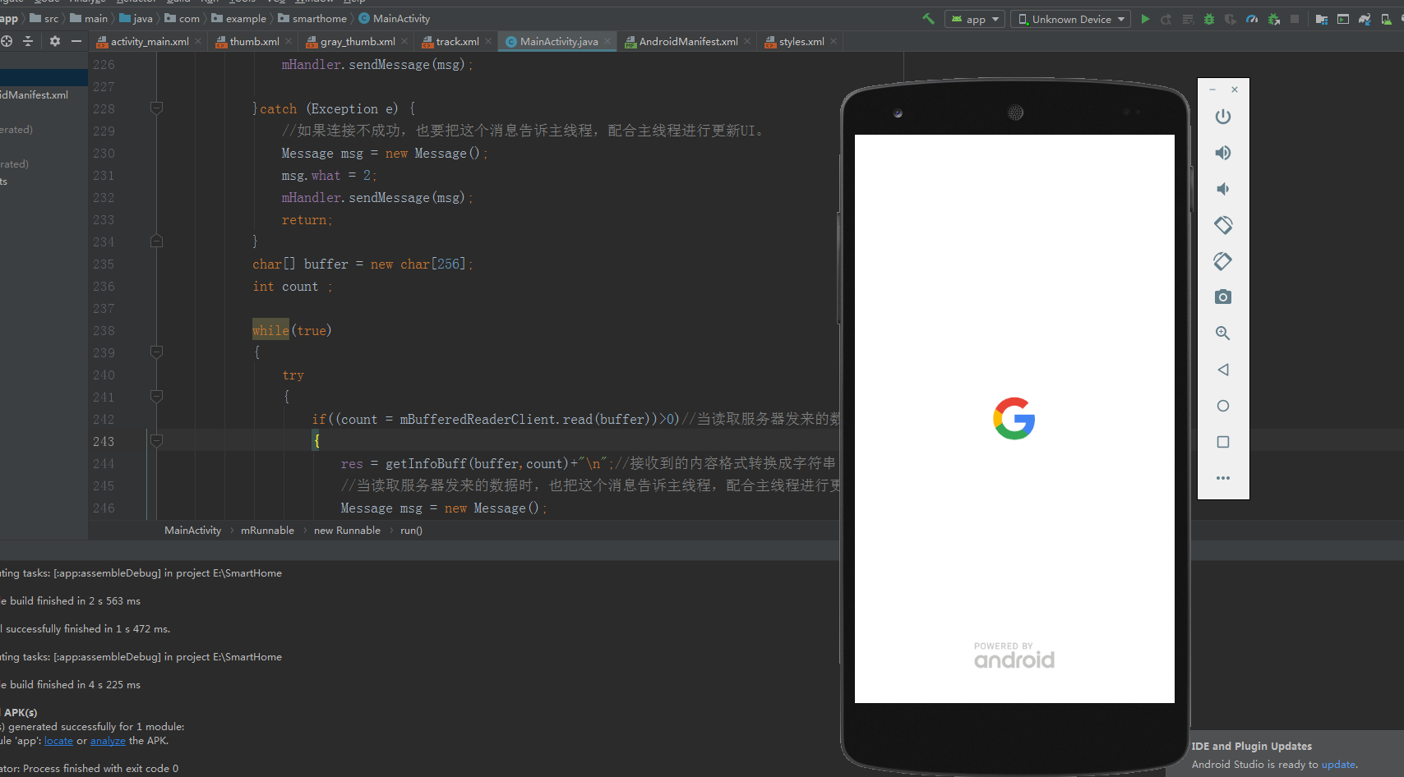Open the Unknown Device target dropdown

[x=1070, y=18]
